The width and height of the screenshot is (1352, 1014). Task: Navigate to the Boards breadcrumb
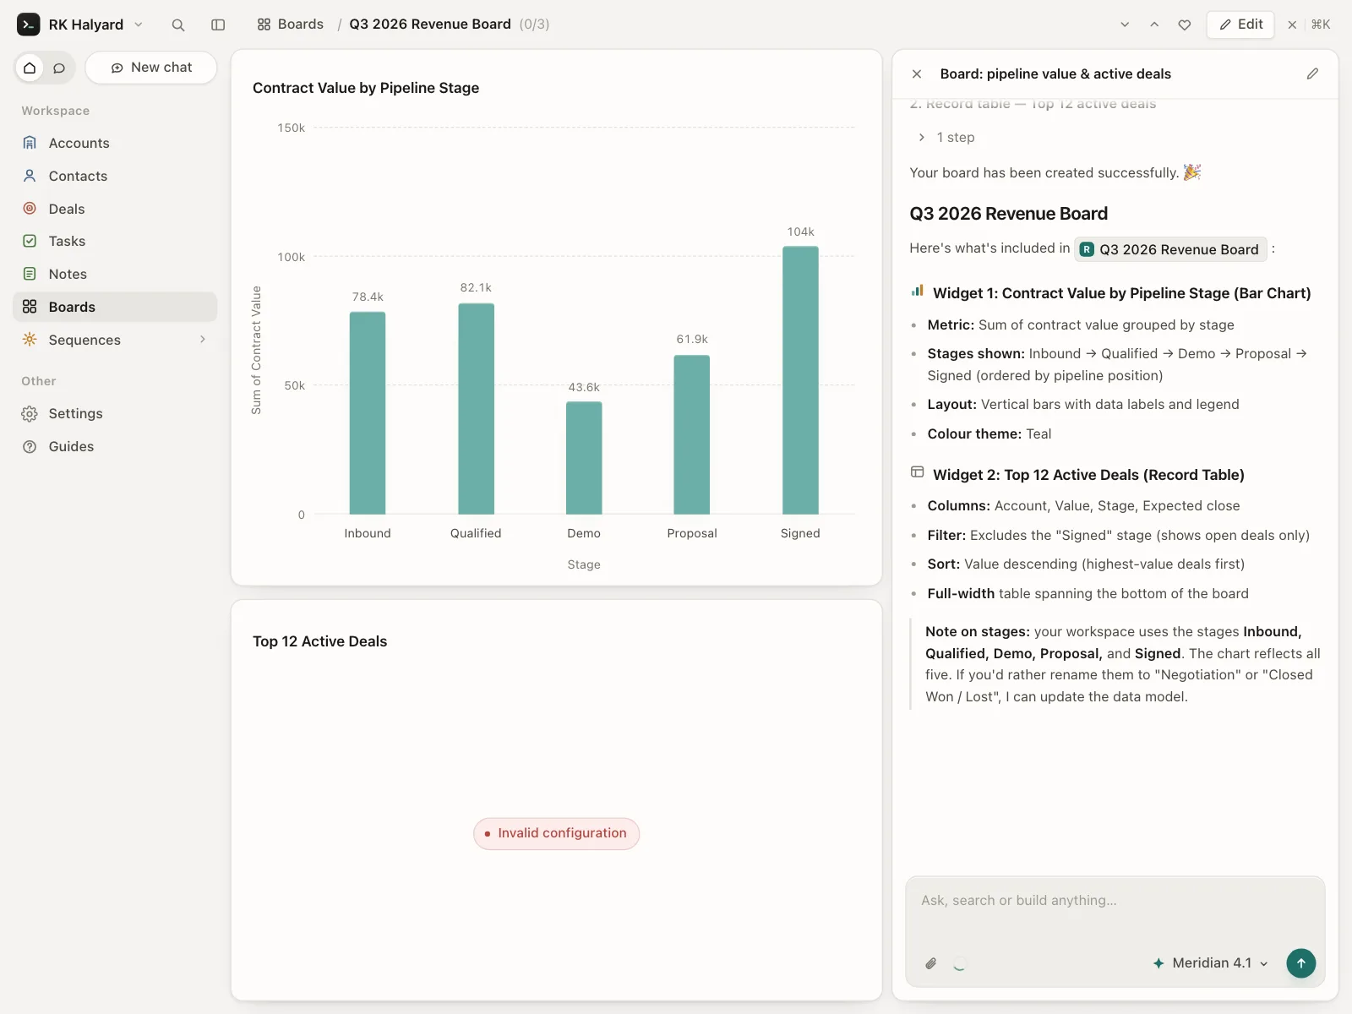pyautogui.click(x=291, y=25)
